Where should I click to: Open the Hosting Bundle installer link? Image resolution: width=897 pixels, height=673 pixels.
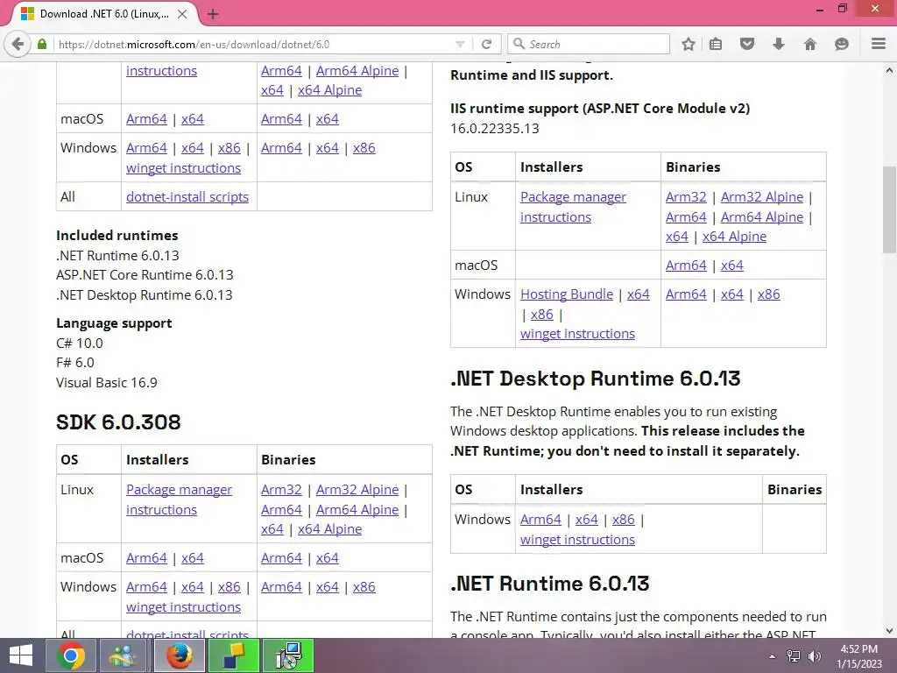click(567, 294)
